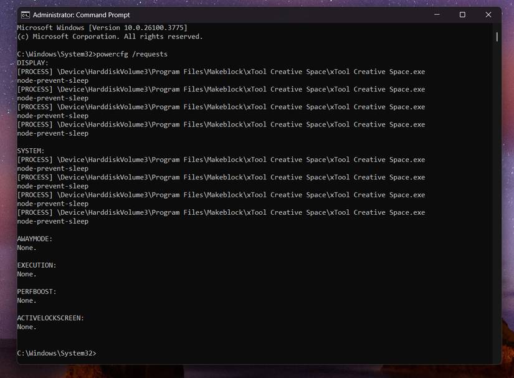
Task: Click the Command Prompt icon in title bar
Action: pos(25,14)
